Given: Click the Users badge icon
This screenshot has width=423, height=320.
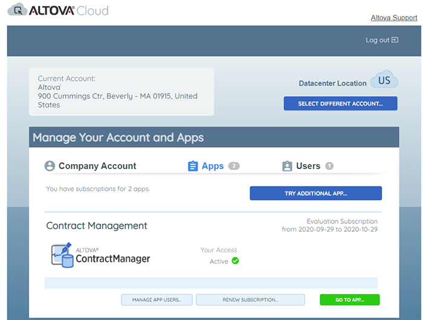Looking at the screenshot, I should pyautogui.click(x=288, y=166).
